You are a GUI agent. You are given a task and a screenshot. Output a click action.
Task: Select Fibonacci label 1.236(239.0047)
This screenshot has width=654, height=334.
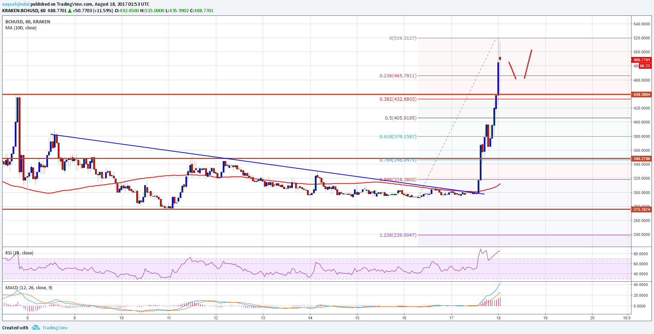[398, 235]
